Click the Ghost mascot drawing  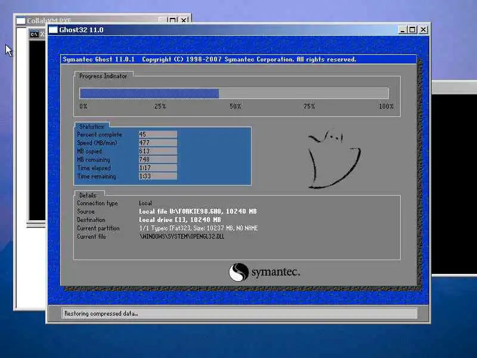coord(334,159)
